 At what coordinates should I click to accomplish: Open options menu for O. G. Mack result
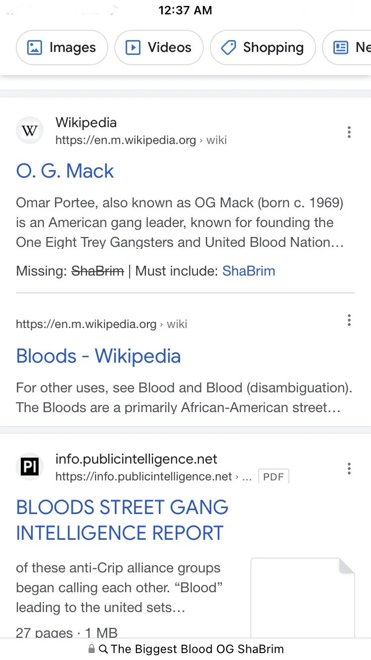coord(349,132)
